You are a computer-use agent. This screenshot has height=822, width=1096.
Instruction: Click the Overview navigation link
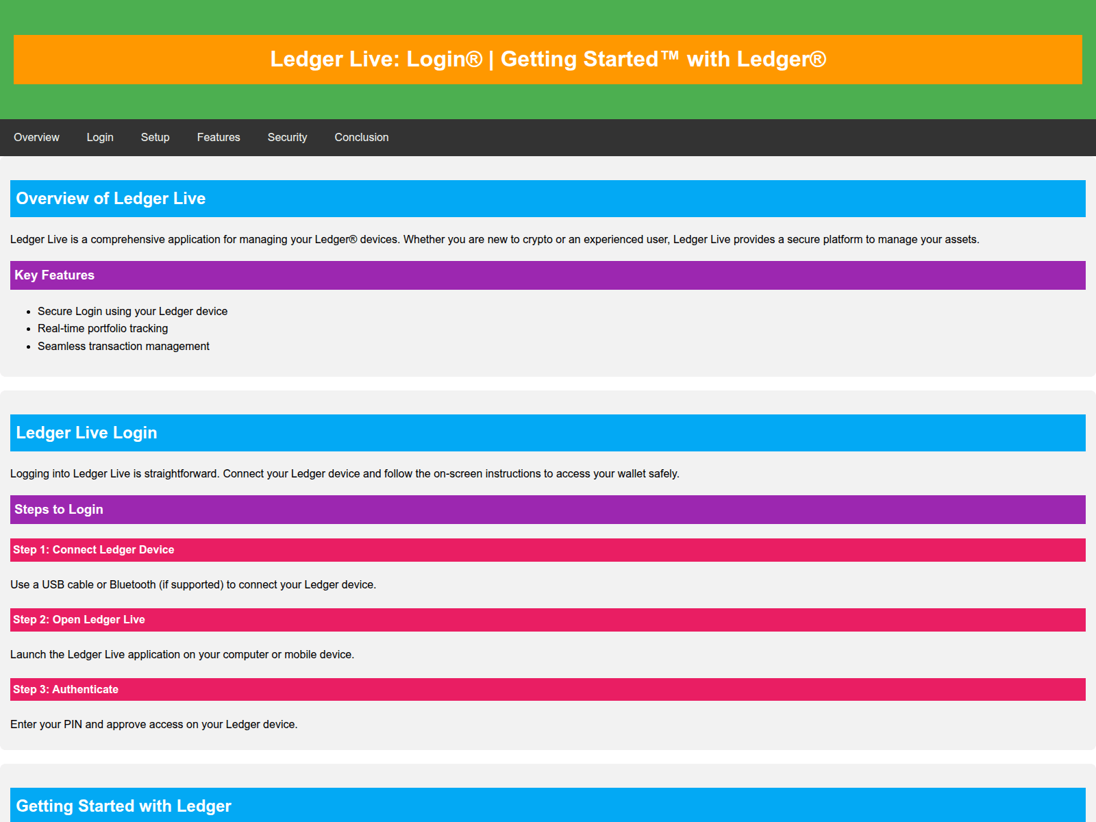coord(36,138)
